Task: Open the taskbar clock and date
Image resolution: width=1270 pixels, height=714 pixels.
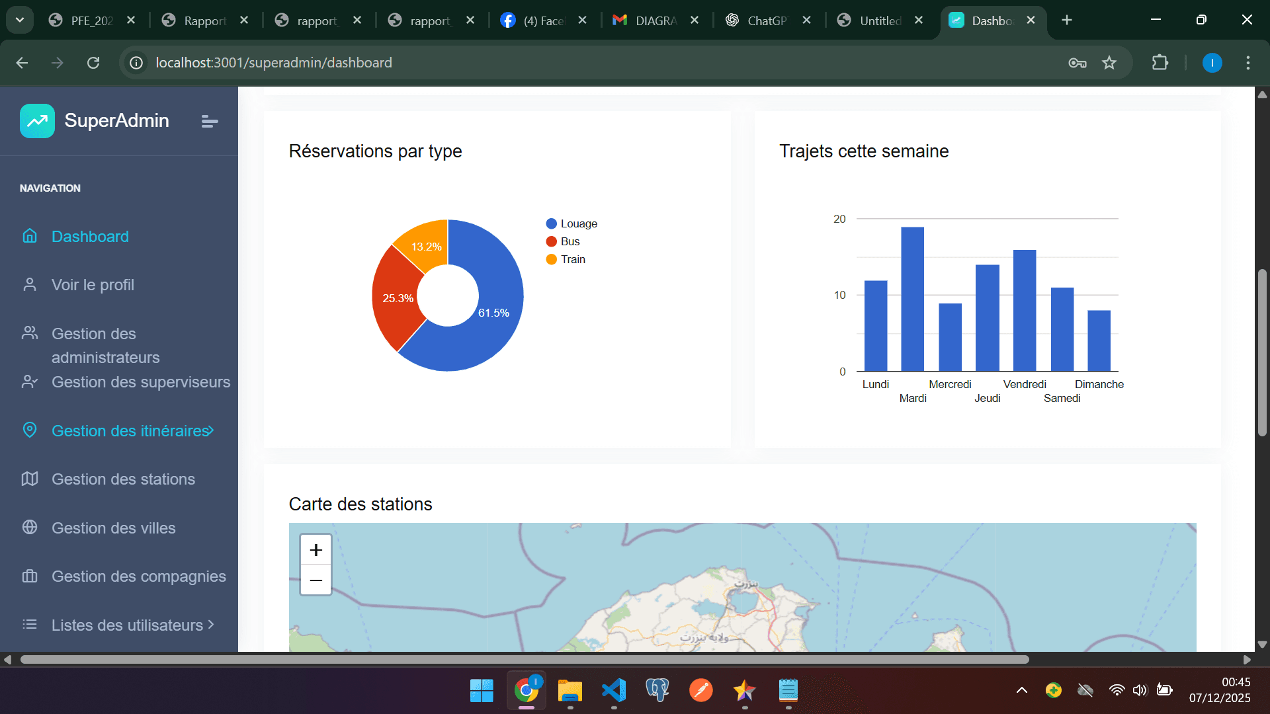Action: tap(1220, 690)
